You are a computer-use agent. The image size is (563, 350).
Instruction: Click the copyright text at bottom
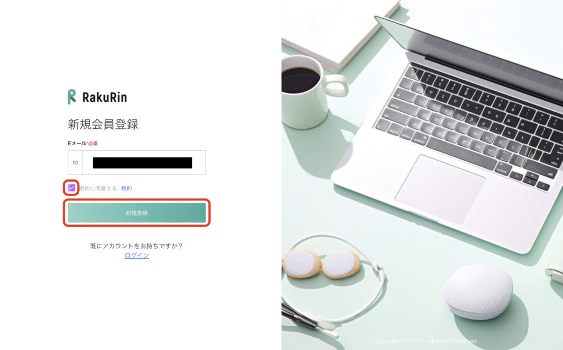426,341
